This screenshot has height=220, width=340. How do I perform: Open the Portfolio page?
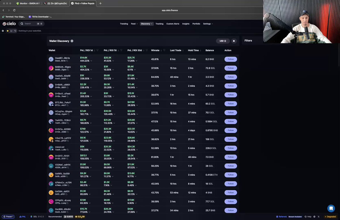[196, 24]
